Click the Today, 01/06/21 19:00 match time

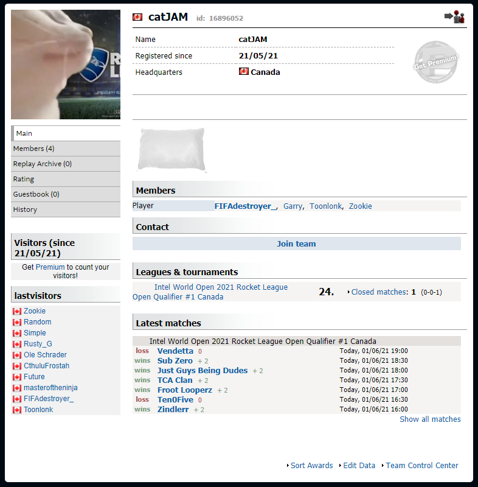click(374, 351)
